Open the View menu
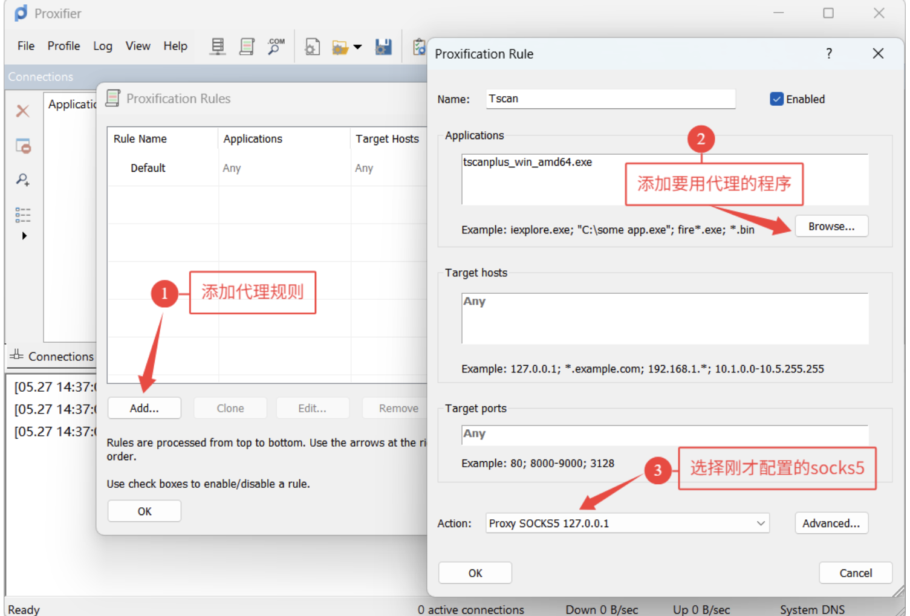Viewport: 910px width, 616px height. 138,46
